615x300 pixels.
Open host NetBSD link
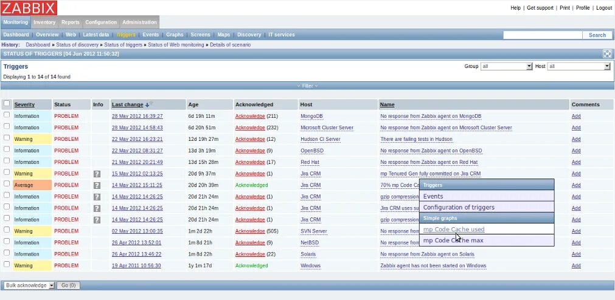pyautogui.click(x=310, y=242)
